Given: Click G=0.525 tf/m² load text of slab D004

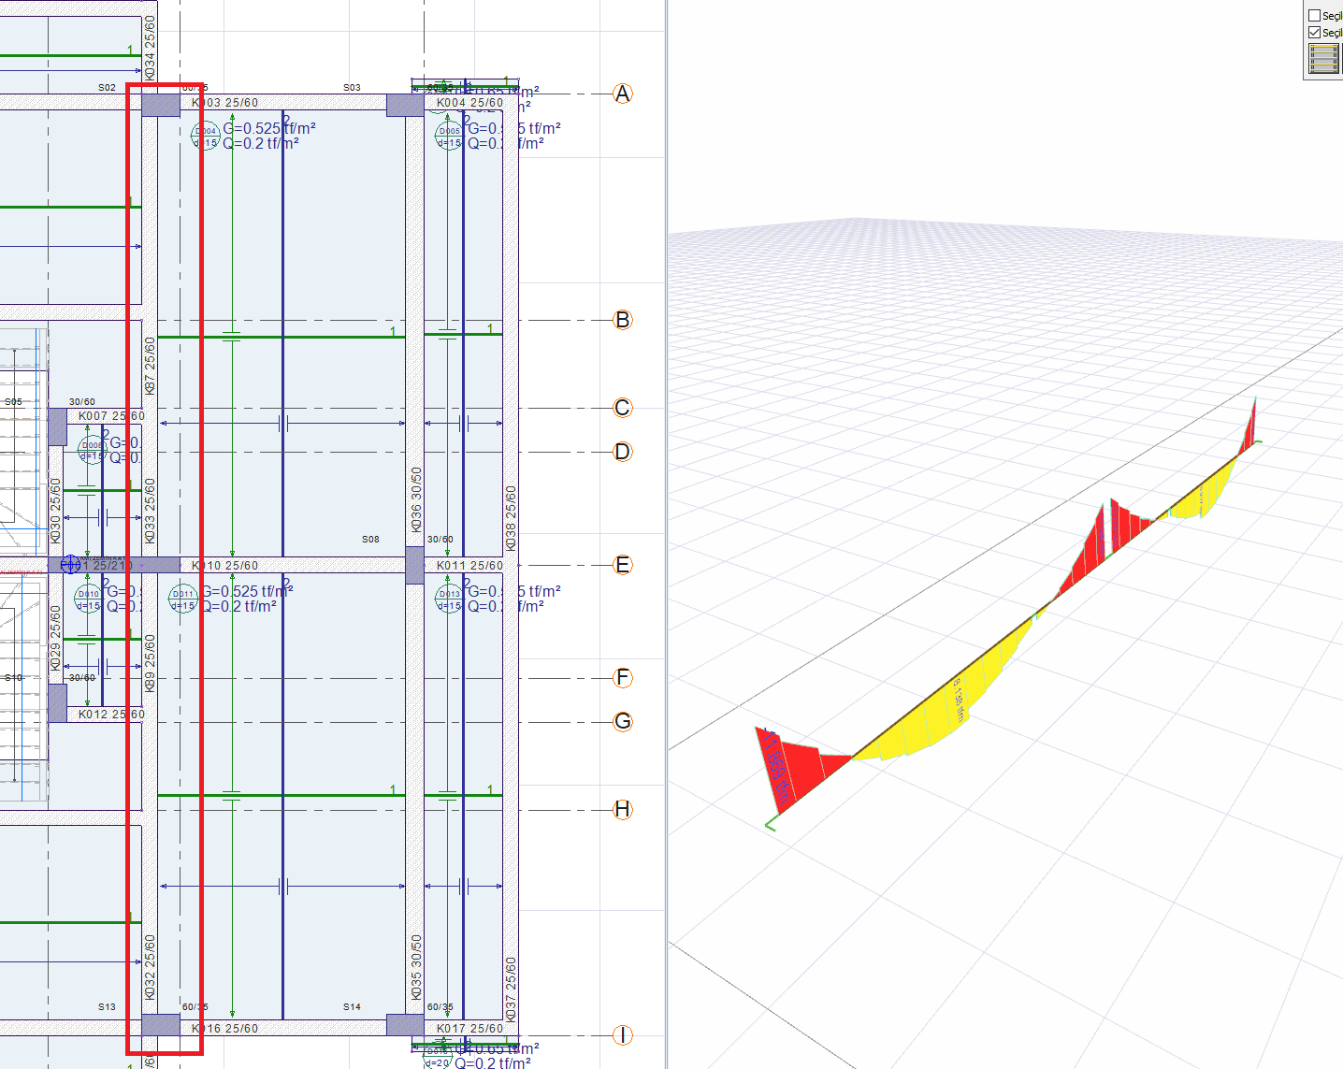Looking at the screenshot, I should coord(268,128).
